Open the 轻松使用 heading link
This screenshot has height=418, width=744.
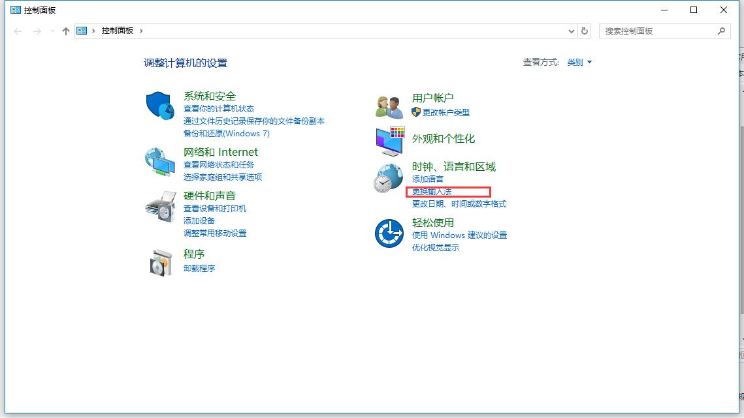point(432,223)
